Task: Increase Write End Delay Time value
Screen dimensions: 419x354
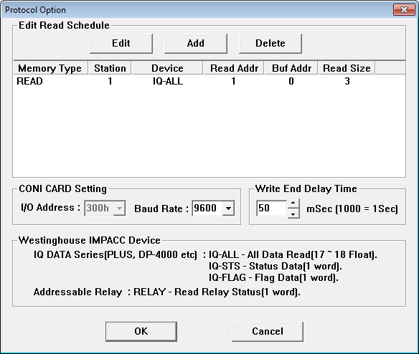Action: [293, 204]
